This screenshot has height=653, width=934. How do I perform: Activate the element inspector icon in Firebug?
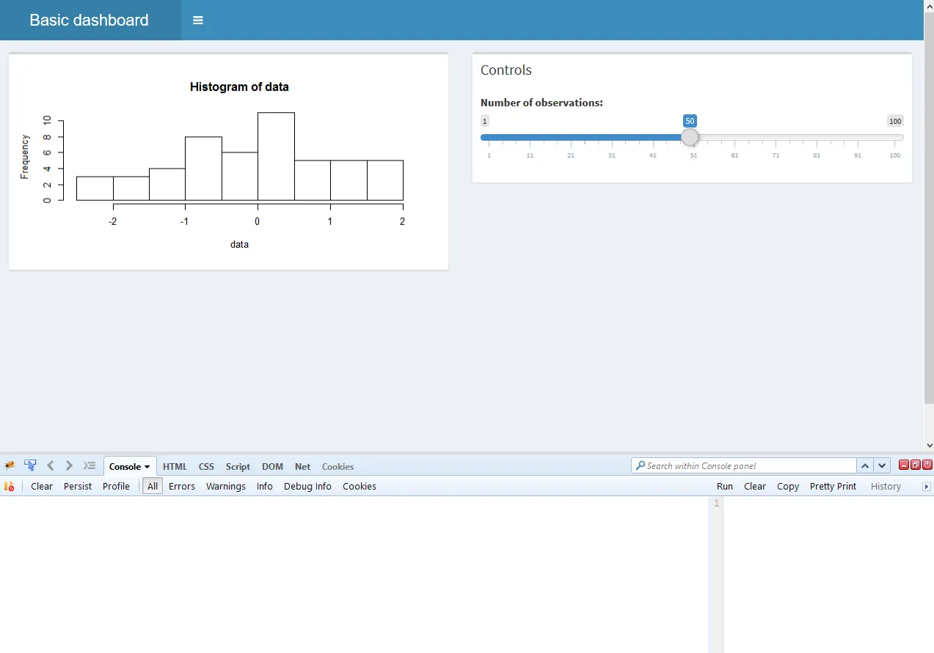pos(30,465)
